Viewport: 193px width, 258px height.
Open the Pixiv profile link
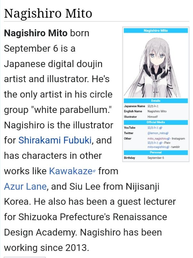pos(153,143)
